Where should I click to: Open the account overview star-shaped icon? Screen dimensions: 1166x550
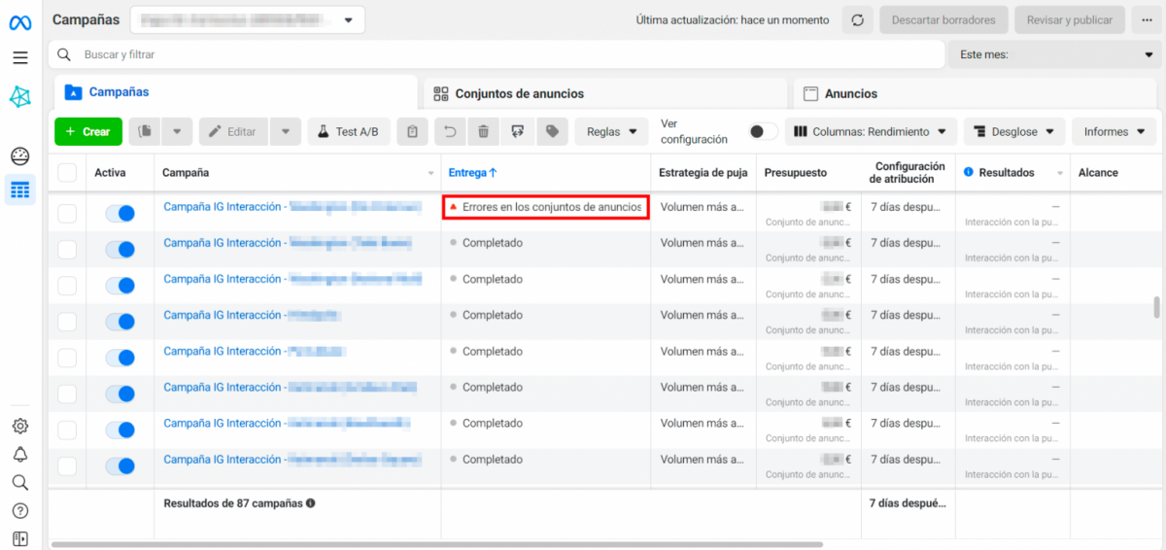click(20, 97)
